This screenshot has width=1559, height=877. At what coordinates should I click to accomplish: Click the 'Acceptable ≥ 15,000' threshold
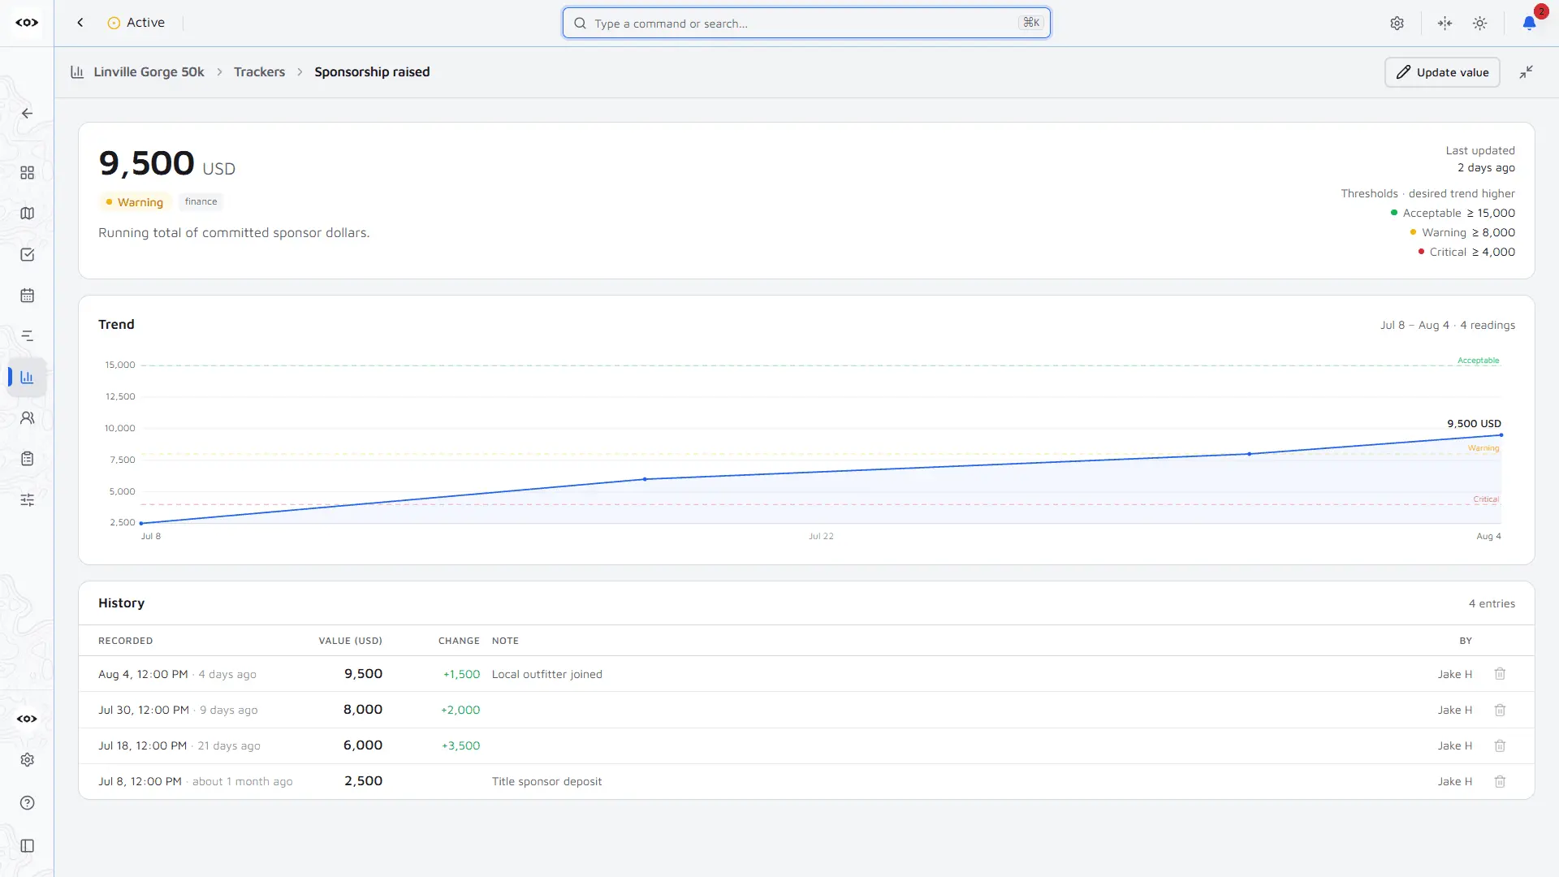1453,213
